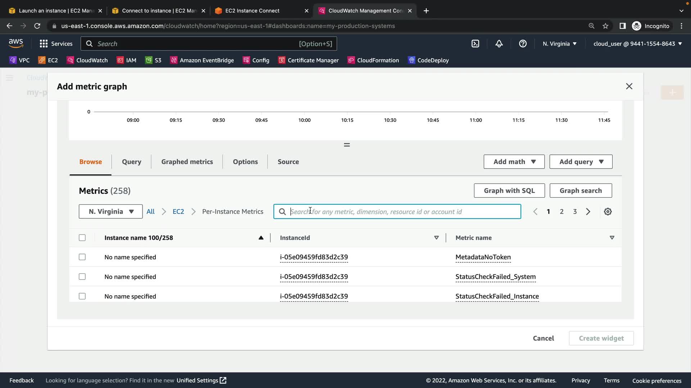The width and height of the screenshot is (691, 388).
Task: Click the Graph with SQL button
Action: pos(509,191)
